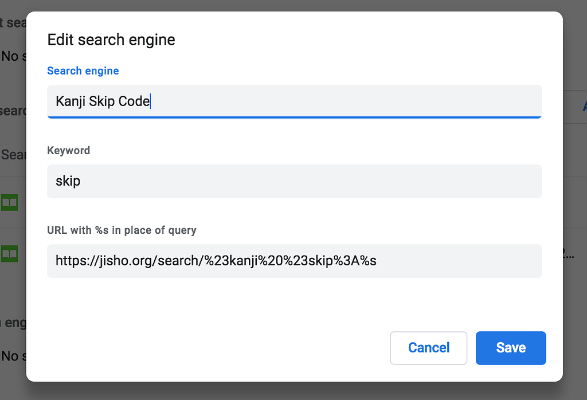Click the 'Edit search engine' dialog title
The width and height of the screenshot is (587, 400).
pyautogui.click(x=111, y=40)
